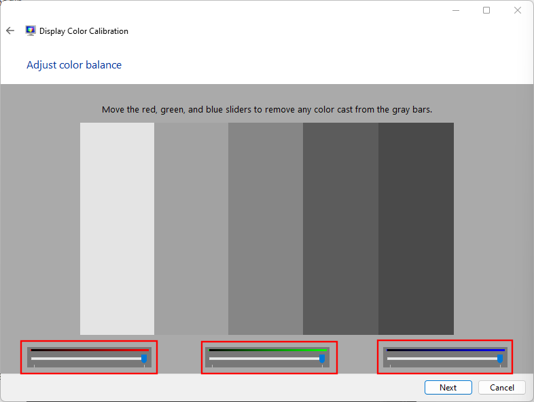Viewport: 534px width, 402px height.
Task: Click the red color slider thumb
Action: coord(144,359)
